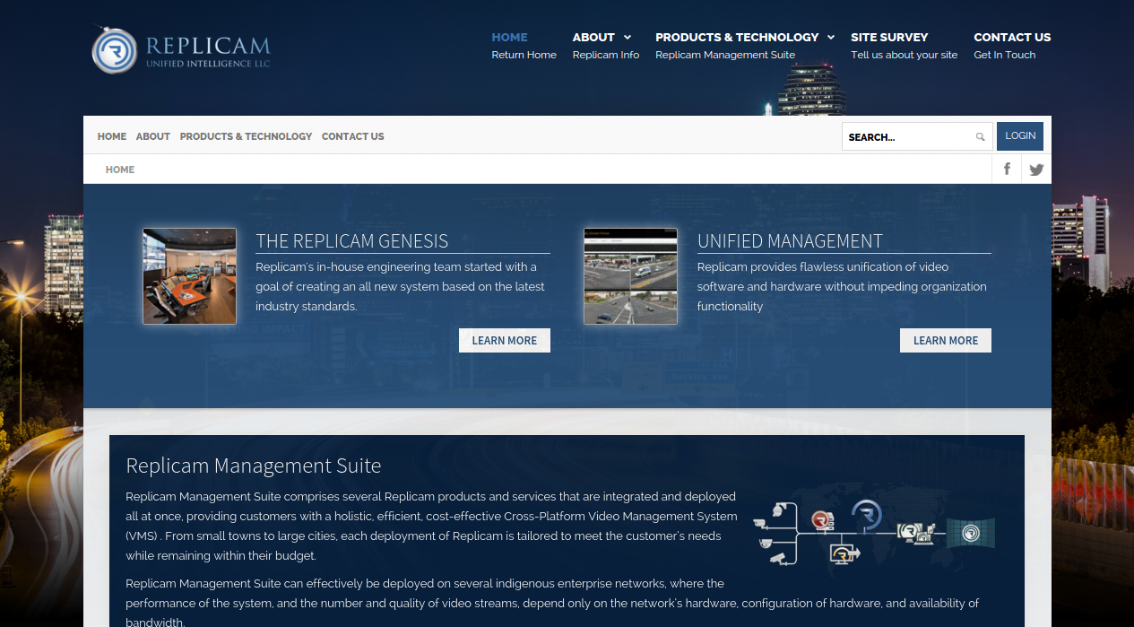
Task: Expand Products & Technology dropdown chevron
Action: click(831, 37)
